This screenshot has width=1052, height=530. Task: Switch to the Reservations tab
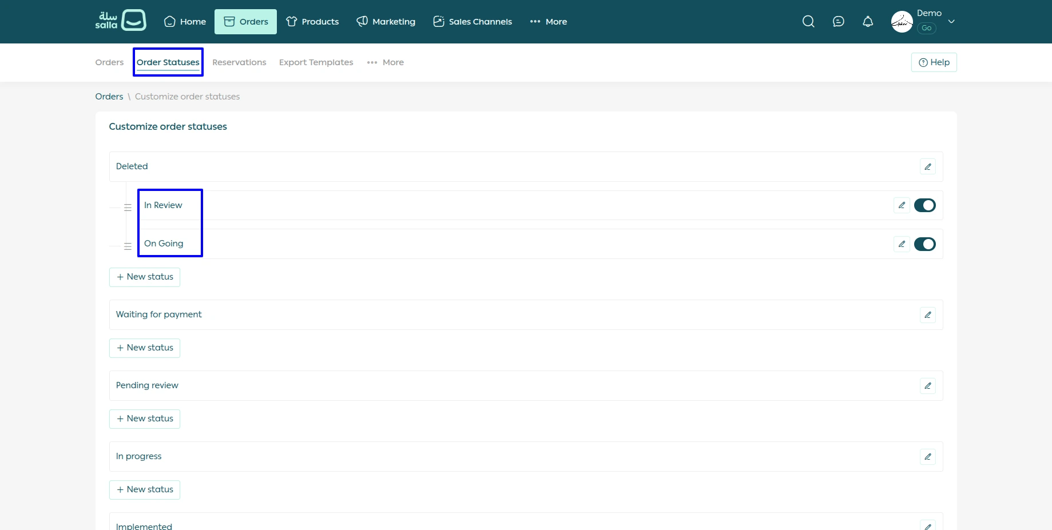pyautogui.click(x=239, y=62)
